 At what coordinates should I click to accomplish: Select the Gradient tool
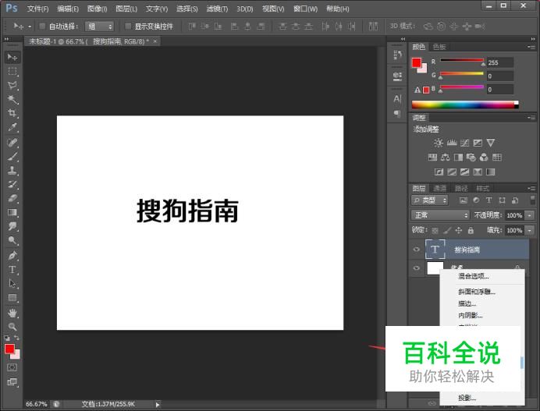12,212
